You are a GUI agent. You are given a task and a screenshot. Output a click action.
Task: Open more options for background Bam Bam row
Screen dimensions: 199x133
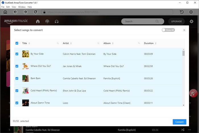click(190, 130)
